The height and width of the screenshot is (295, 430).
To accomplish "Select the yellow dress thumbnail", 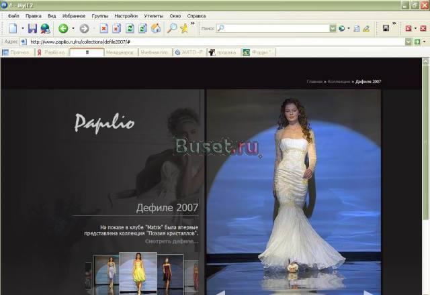I will (138, 272).
